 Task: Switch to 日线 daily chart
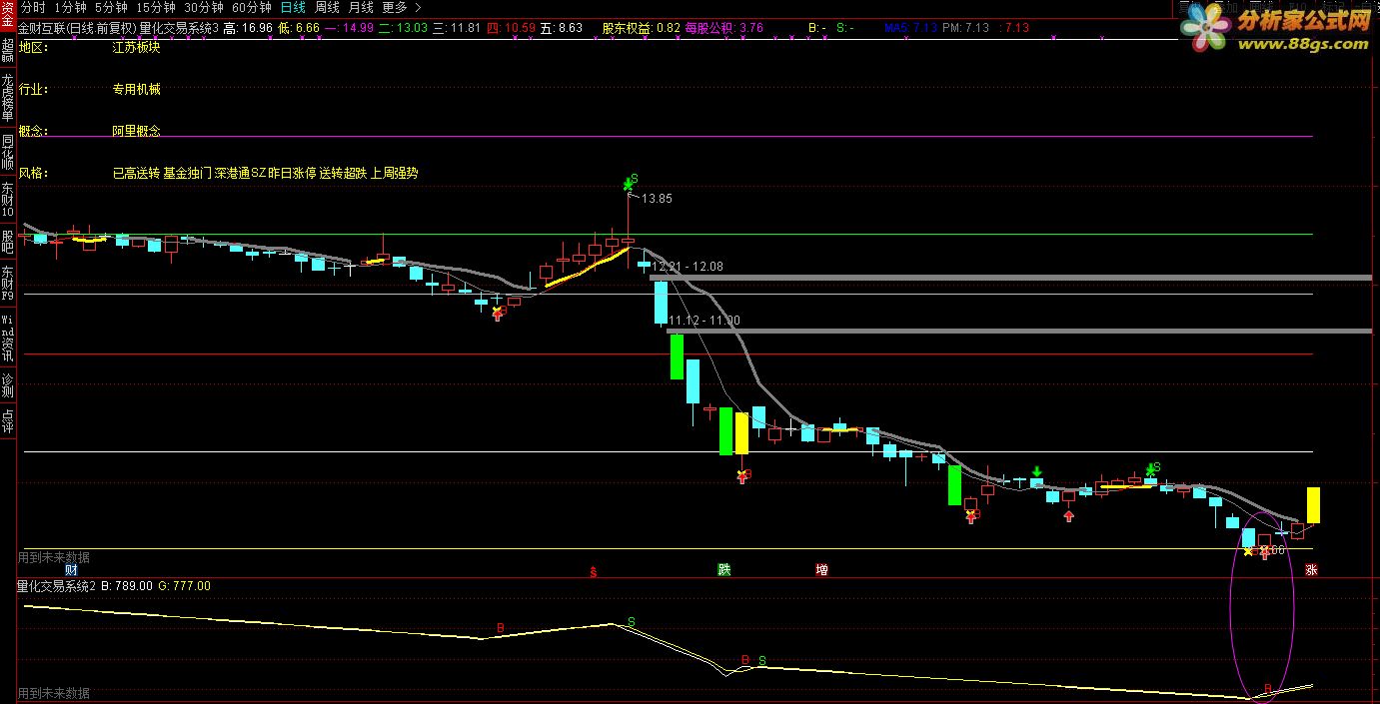(293, 7)
